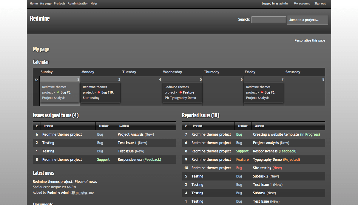This screenshot has height=205, width=358.
Task: Click the red arrow in Friday's Bug #6 card
Action: pyautogui.click(x=262, y=93)
